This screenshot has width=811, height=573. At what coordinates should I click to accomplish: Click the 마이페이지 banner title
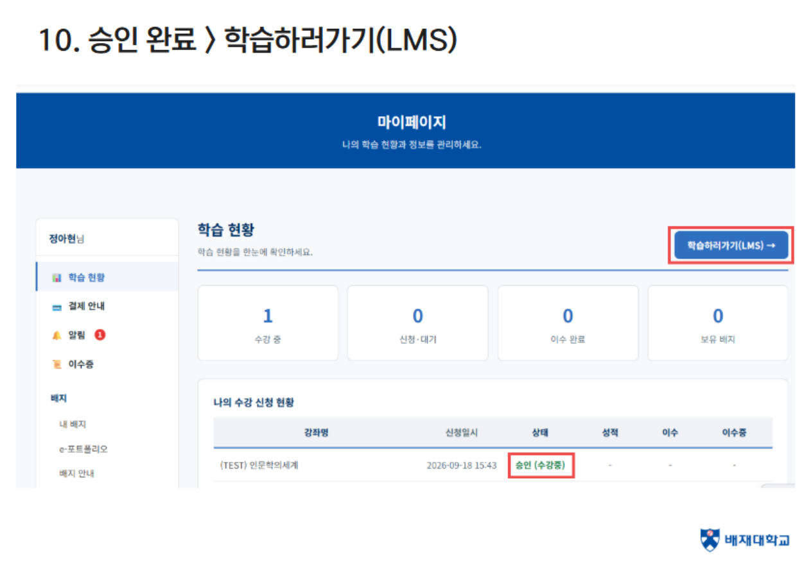coord(412,122)
